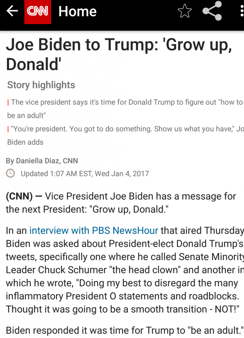Open the share options icon
The height and width of the screenshot is (338, 244).
click(212, 12)
